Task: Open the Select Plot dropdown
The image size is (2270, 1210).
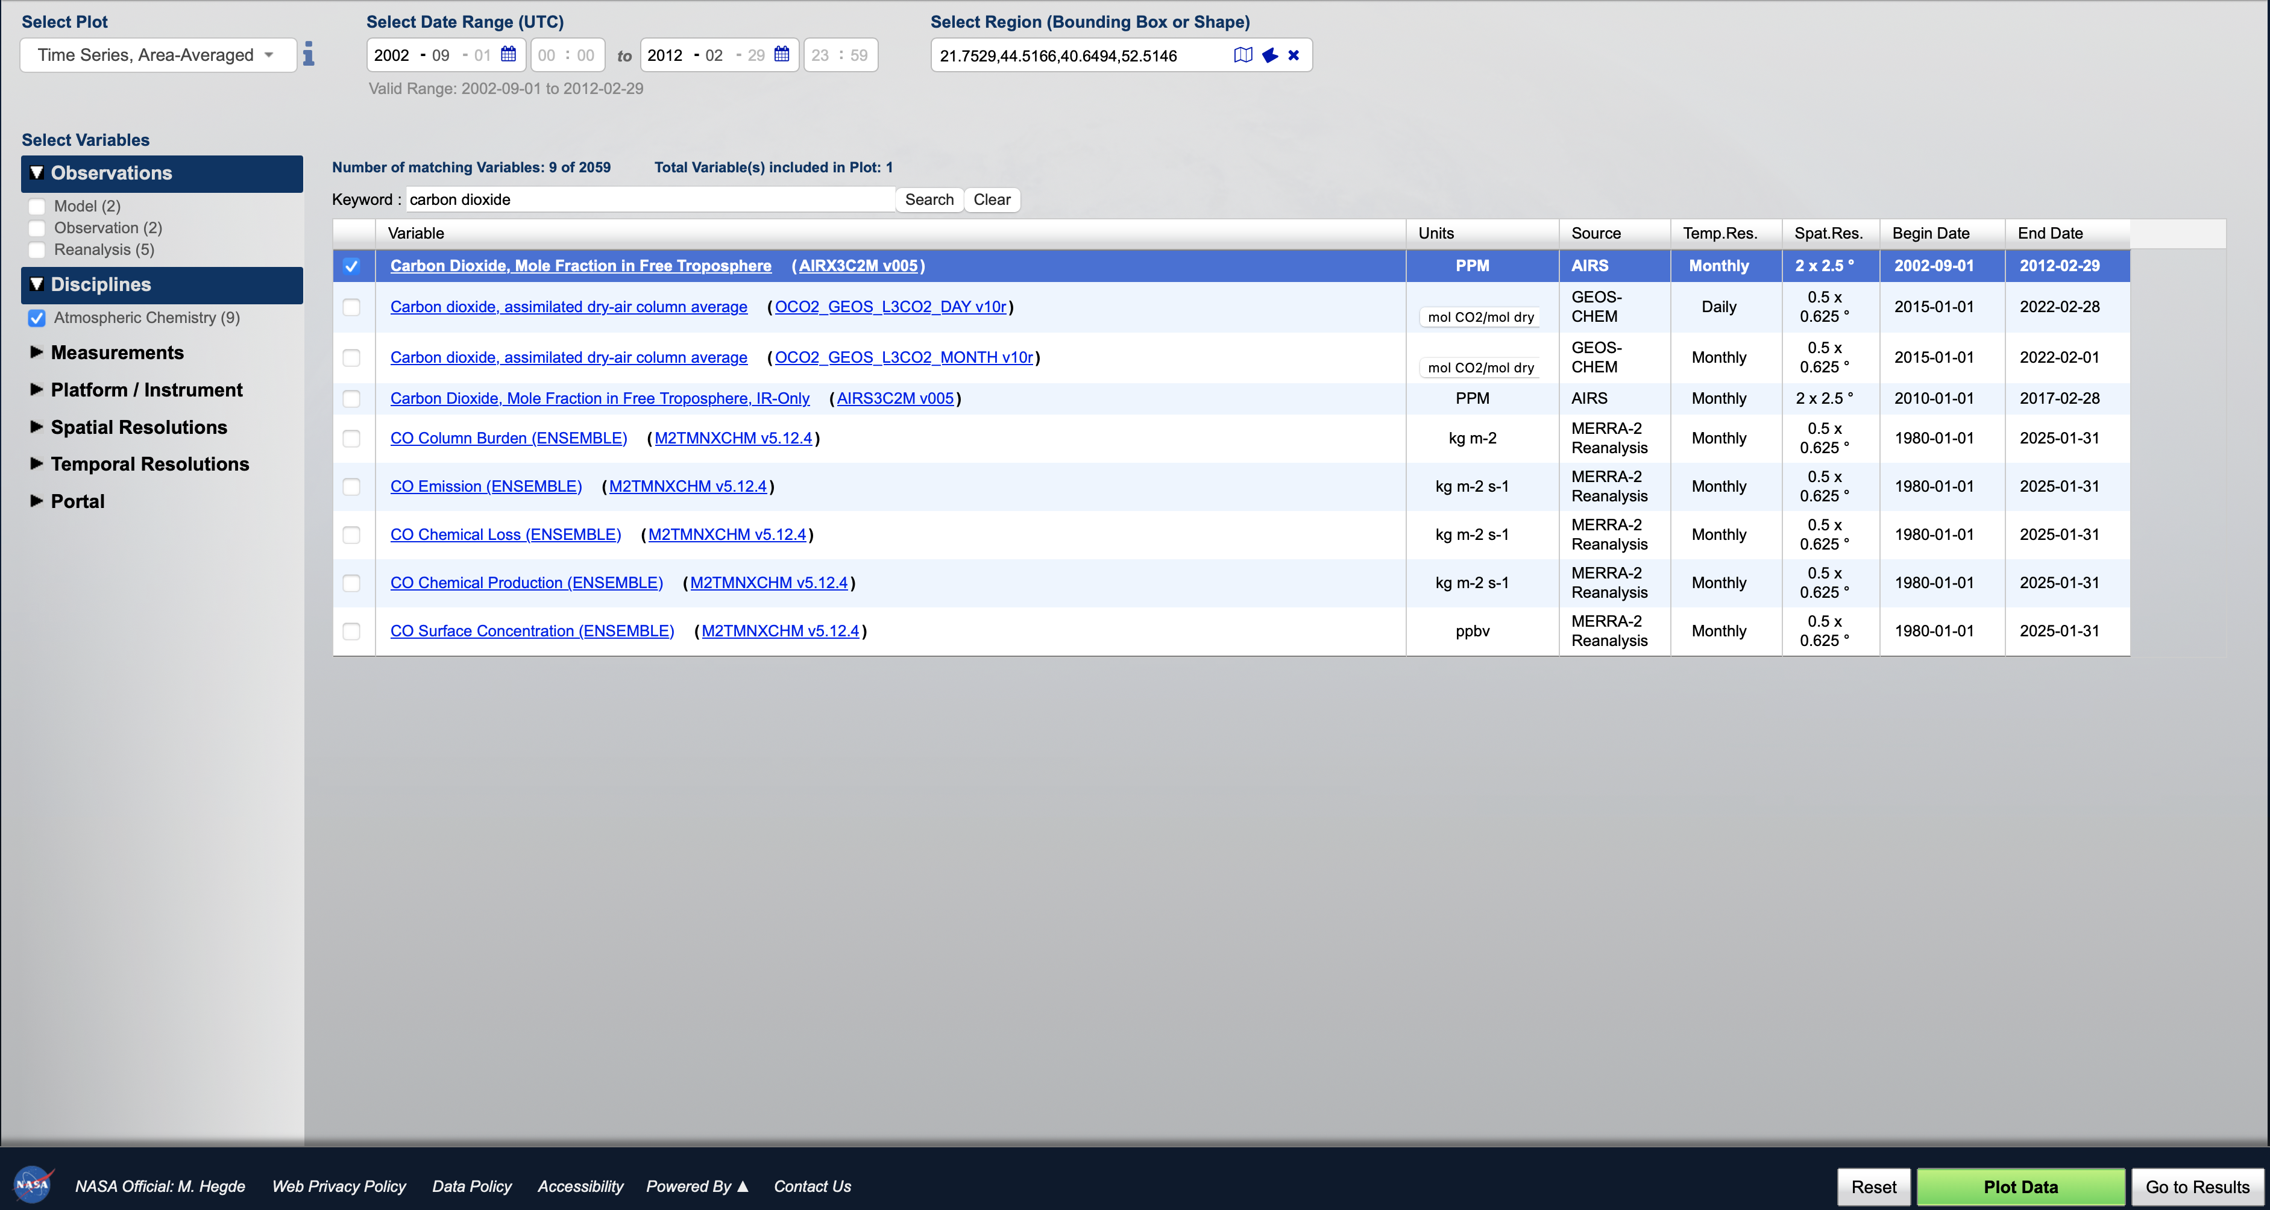Action: click(x=158, y=55)
